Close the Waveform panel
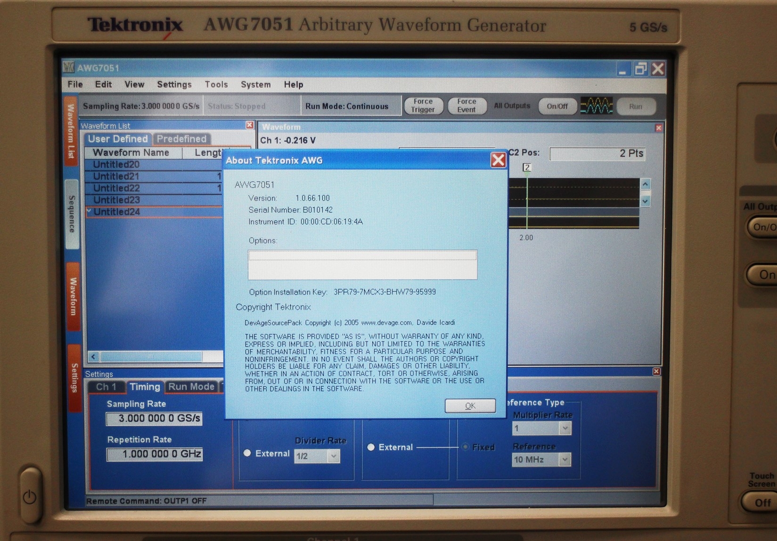 [x=658, y=128]
